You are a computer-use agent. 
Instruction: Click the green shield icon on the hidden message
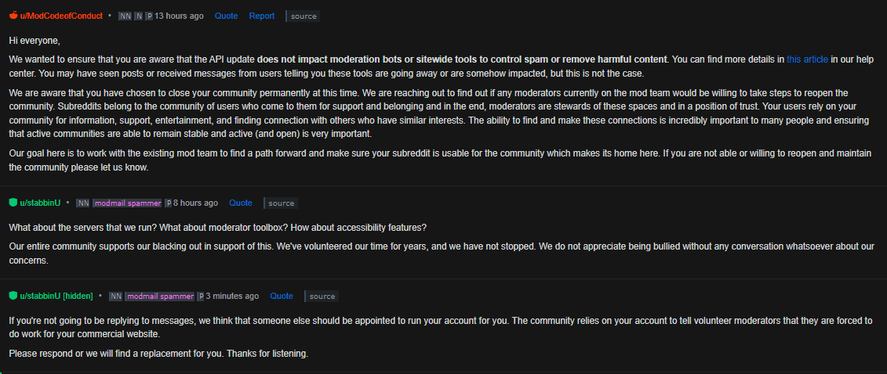tap(13, 296)
